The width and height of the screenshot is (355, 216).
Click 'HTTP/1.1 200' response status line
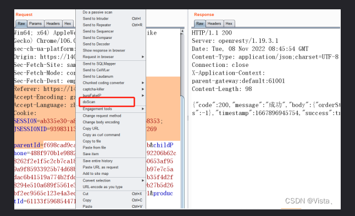[212, 33]
